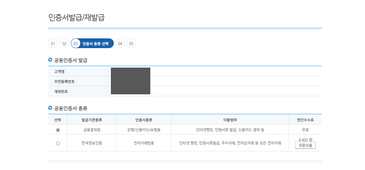Click the blue bullet icon beside 공동인증서 종류

(50, 108)
